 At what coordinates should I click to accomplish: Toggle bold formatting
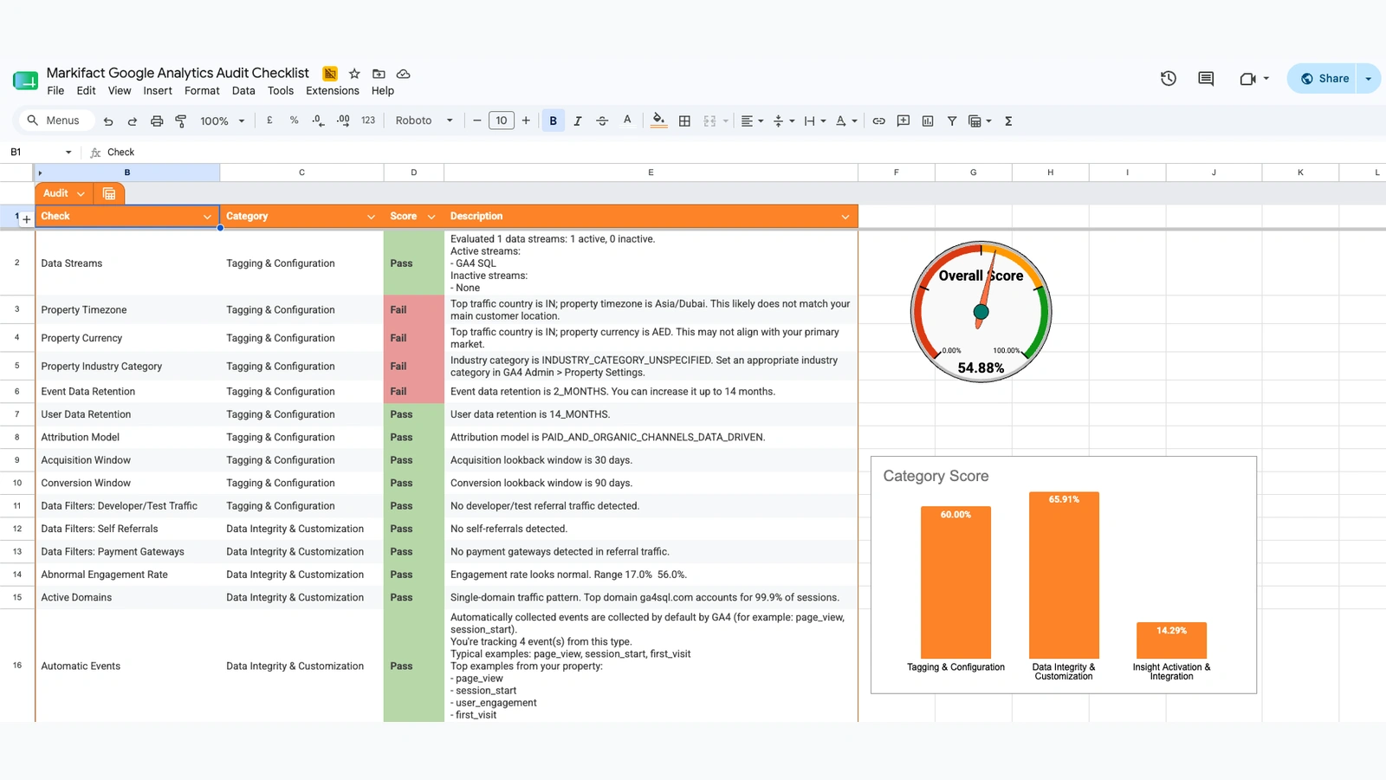(x=554, y=120)
